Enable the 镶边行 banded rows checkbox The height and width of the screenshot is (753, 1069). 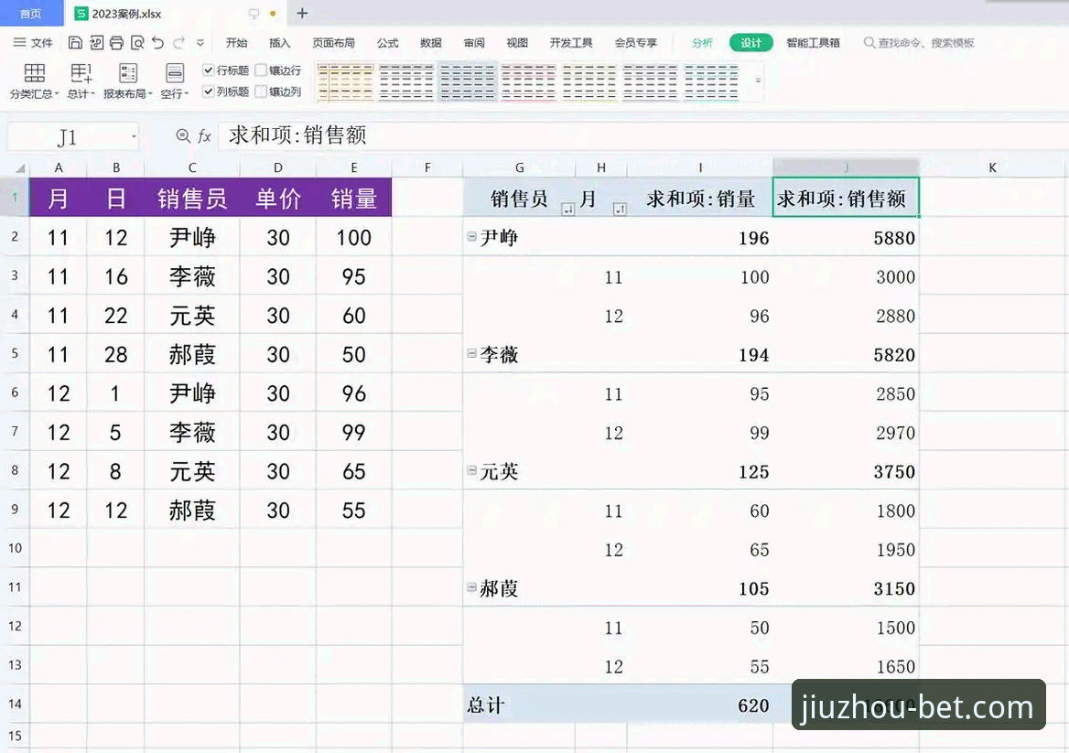pos(261,70)
